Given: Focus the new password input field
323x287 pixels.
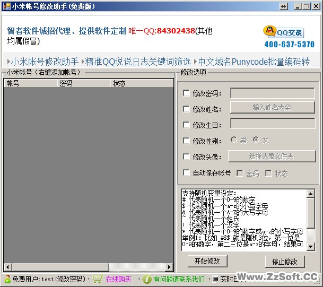Looking at the screenshot, I should coord(273,93).
